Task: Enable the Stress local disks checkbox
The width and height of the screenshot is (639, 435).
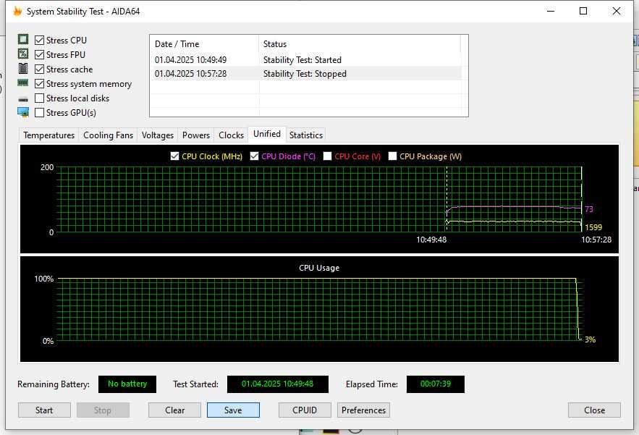Action: coord(40,98)
